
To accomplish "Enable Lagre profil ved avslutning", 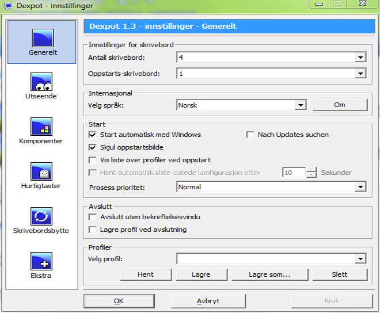I will tap(92, 230).
